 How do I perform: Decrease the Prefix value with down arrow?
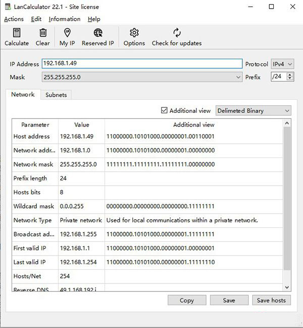(x=290, y=78)
